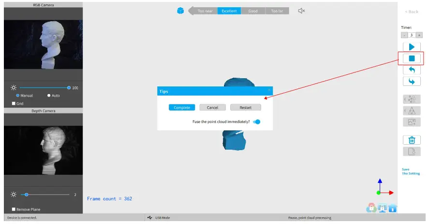Enable the Remove Plane checkbox
The image size is (429, 224).
[14, 209]
